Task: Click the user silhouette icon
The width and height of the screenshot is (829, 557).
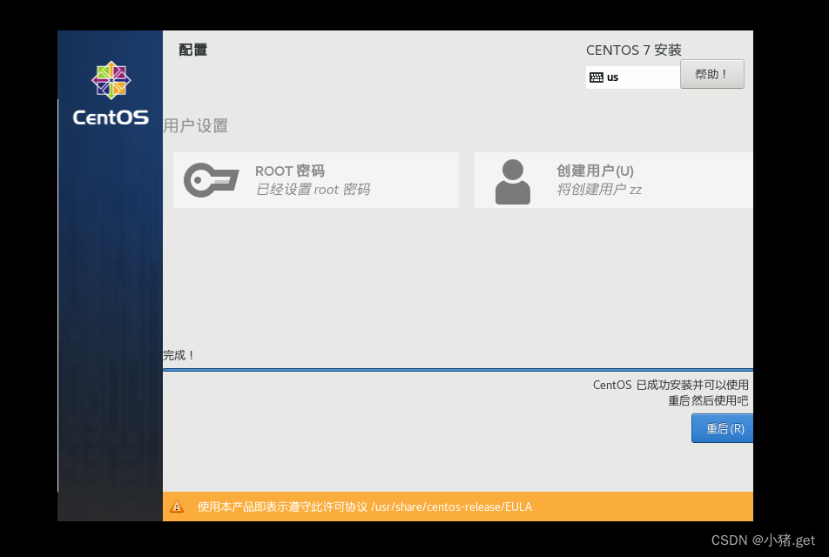Action: 512,181
